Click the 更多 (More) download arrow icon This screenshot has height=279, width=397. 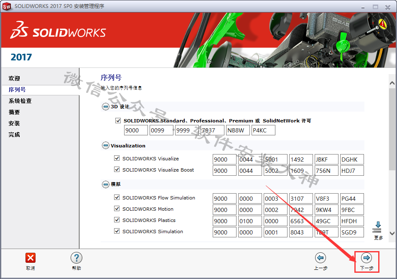click(378, 227)
